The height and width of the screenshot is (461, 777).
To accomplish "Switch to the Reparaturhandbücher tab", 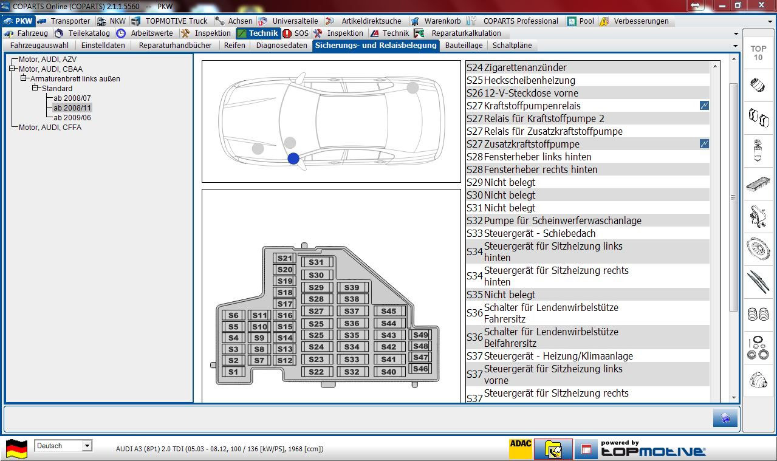I will point(176,45).
